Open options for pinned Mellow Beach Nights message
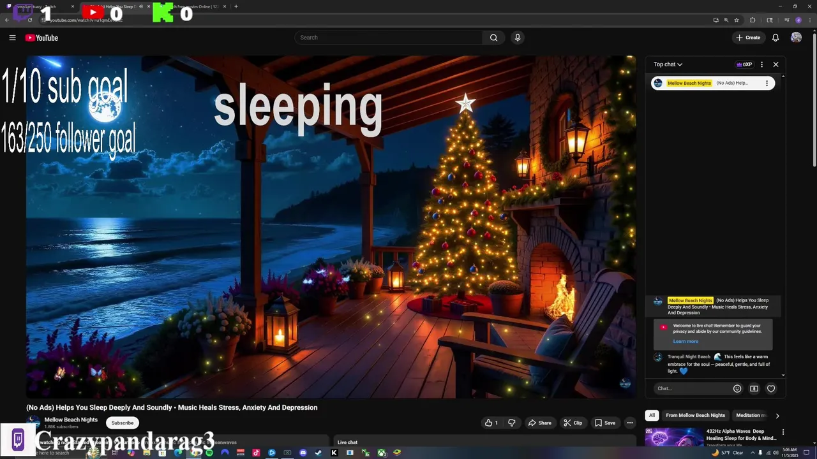Screen dimensions: 817x459 (x=767, y=83)
